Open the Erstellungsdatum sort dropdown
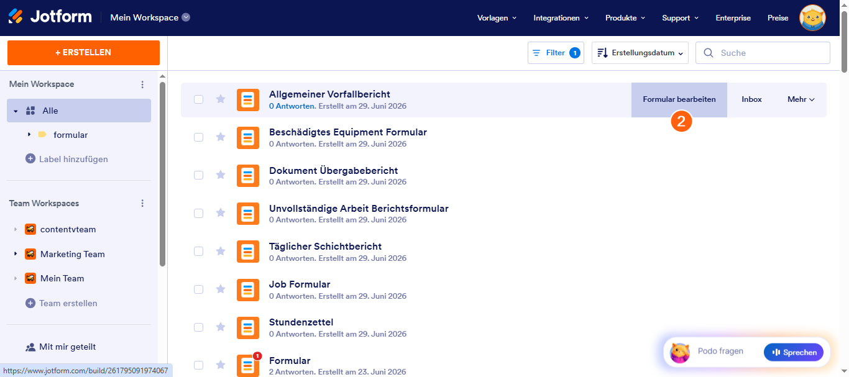 pyautogui.click(x=640, y=53)
